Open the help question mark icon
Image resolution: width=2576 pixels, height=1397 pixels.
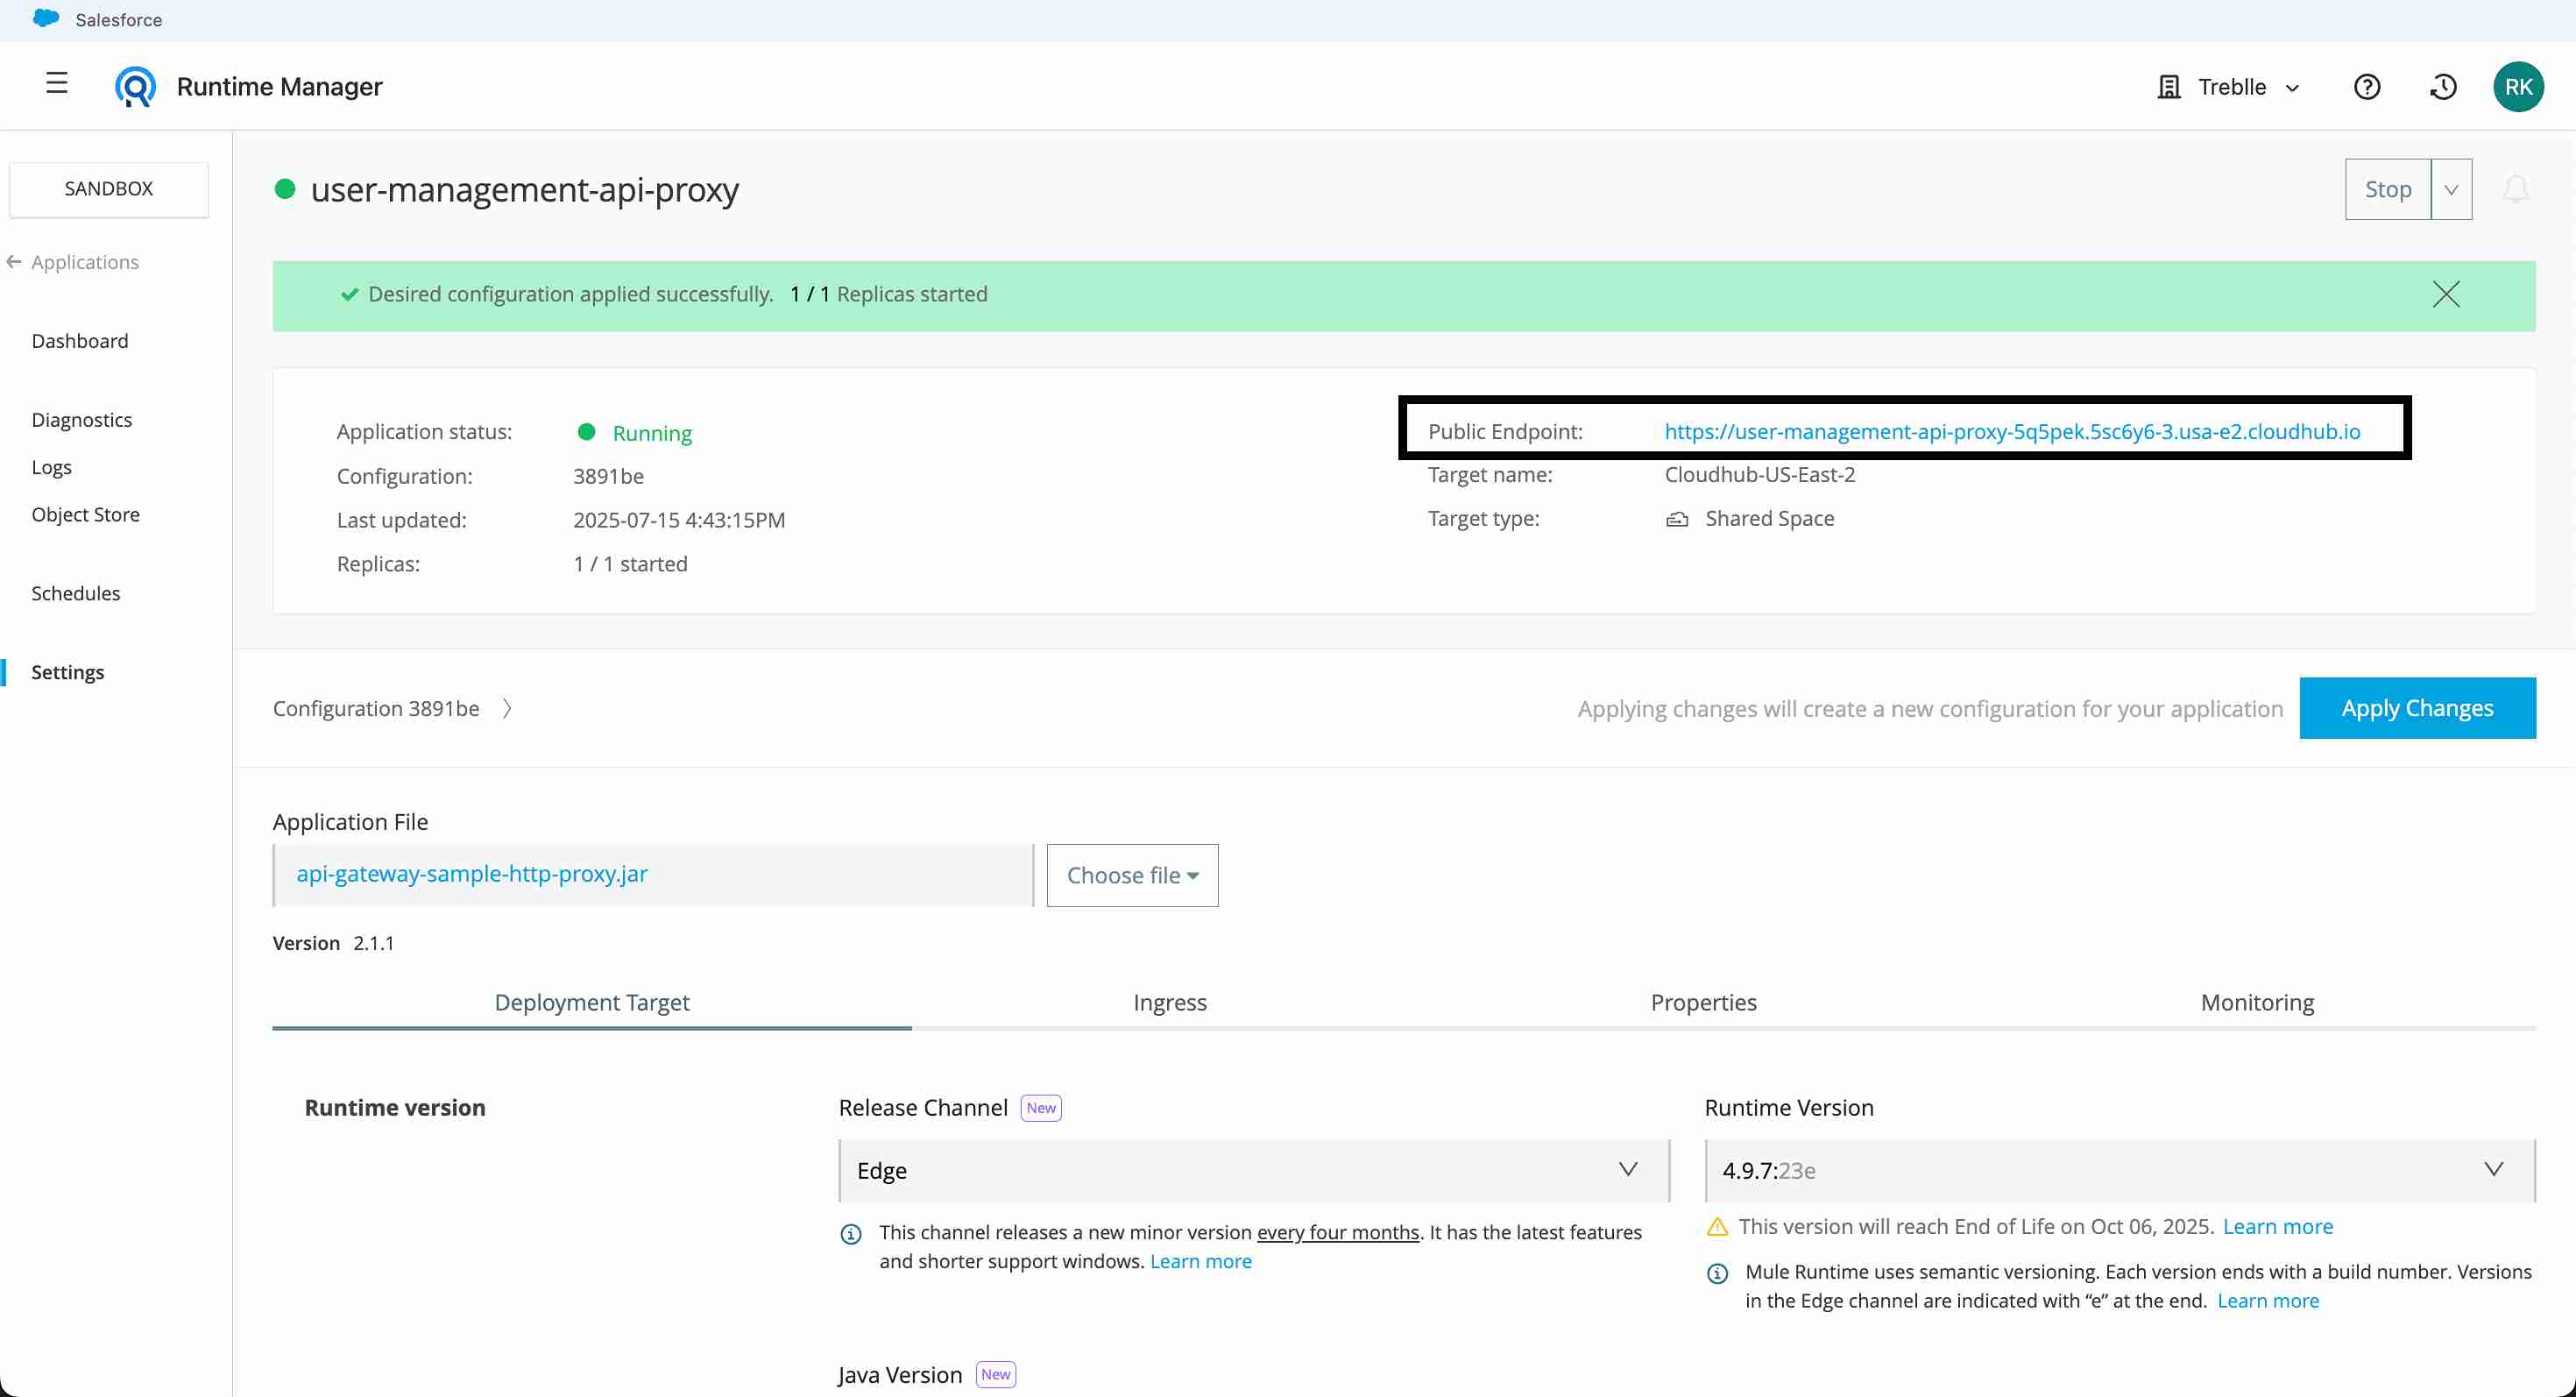pyautogui.click(x=2367, y=87)
